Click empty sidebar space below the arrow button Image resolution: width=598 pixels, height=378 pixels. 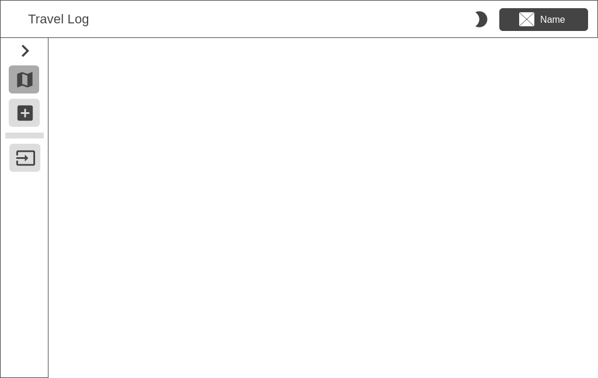tap(25, 275)
